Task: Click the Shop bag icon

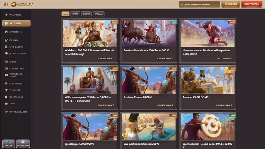Action: pyautogui.click(x=6, y=103)
